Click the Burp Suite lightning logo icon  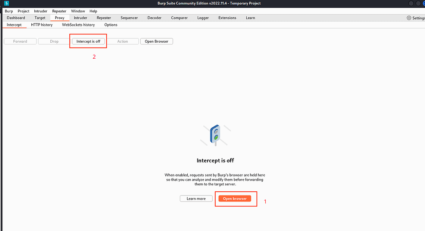pyautogui.click(x=6, y=3)
